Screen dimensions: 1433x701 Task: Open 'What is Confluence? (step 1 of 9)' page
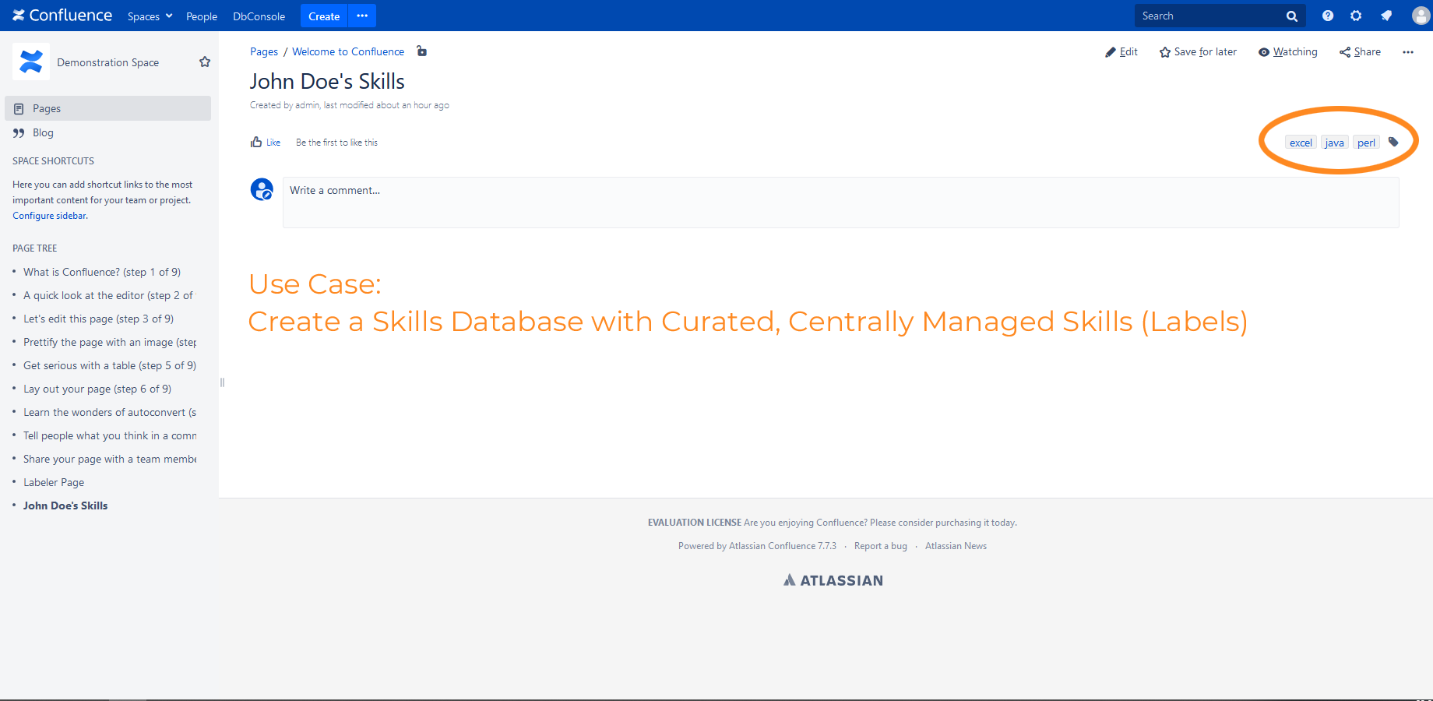[x=102, y=272]
